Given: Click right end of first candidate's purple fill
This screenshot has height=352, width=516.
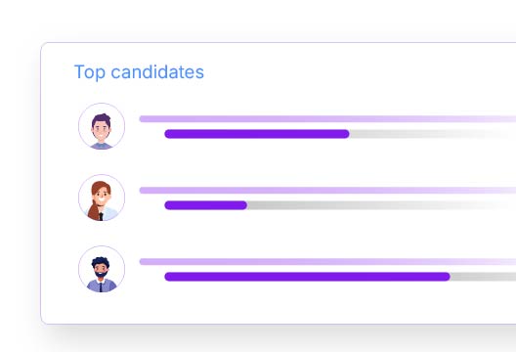Looking at the screenshot, I should click(x=346, y=134).
